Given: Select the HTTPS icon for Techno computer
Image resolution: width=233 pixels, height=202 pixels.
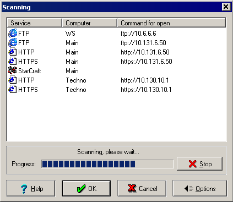Looking at the screenshot, I should click(13, 89).
